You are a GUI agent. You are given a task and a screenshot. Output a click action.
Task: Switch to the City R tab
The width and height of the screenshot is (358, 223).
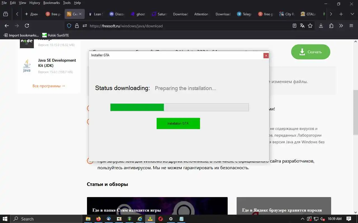[287, 14]
